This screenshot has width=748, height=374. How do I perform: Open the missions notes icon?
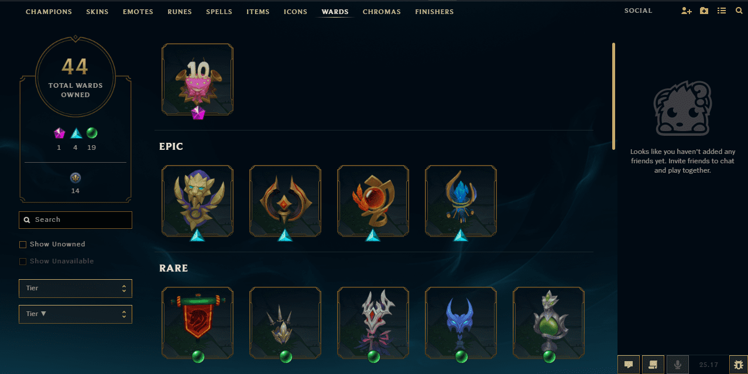pyautogui.click(x=653, y=365)
